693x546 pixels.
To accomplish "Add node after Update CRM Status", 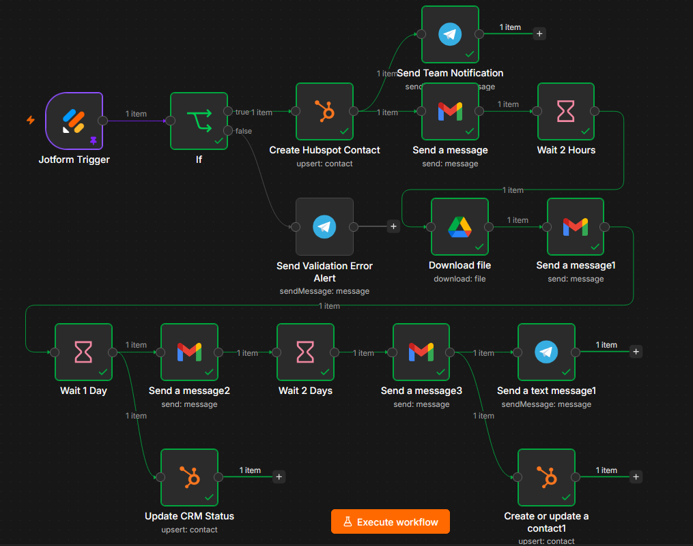I will pyautogui.click(x=279, y=476).
